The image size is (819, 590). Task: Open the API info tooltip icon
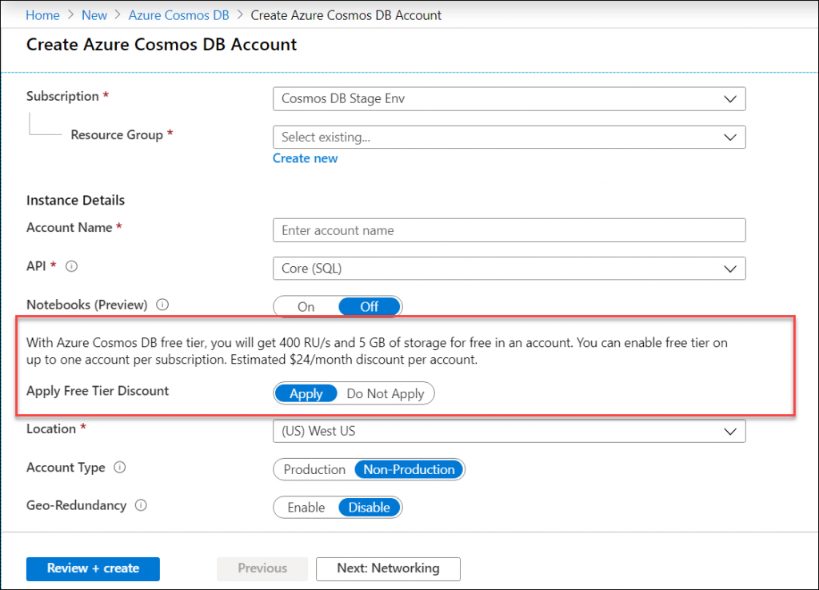click(x=71, y=265)
